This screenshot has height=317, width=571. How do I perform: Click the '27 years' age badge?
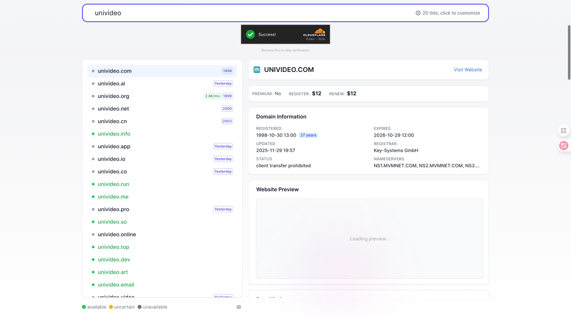308,135
